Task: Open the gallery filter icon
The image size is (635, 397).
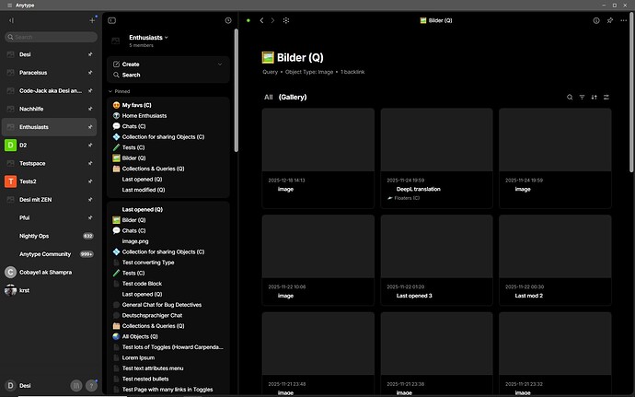Action: click(582, 97)
